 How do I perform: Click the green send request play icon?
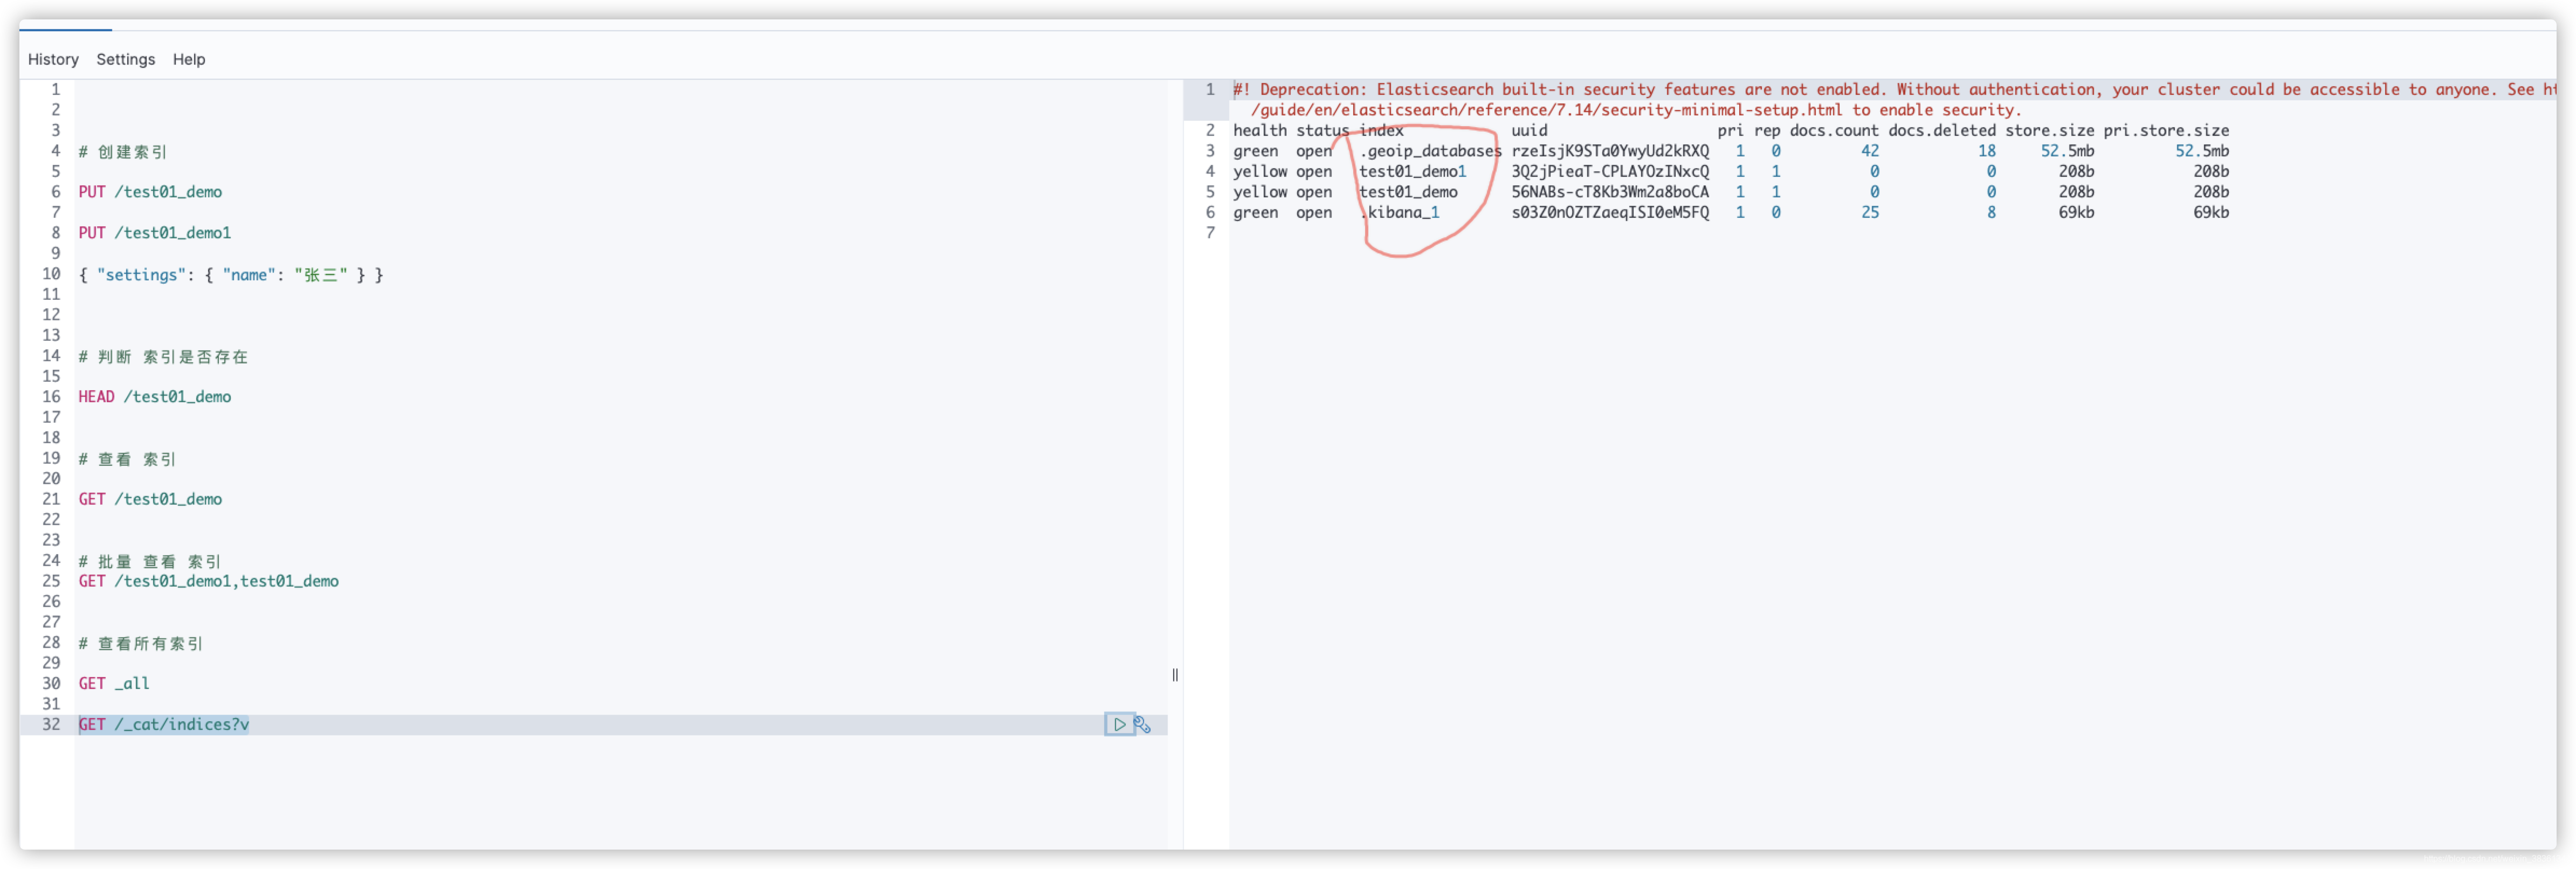tap(1119, 724)
